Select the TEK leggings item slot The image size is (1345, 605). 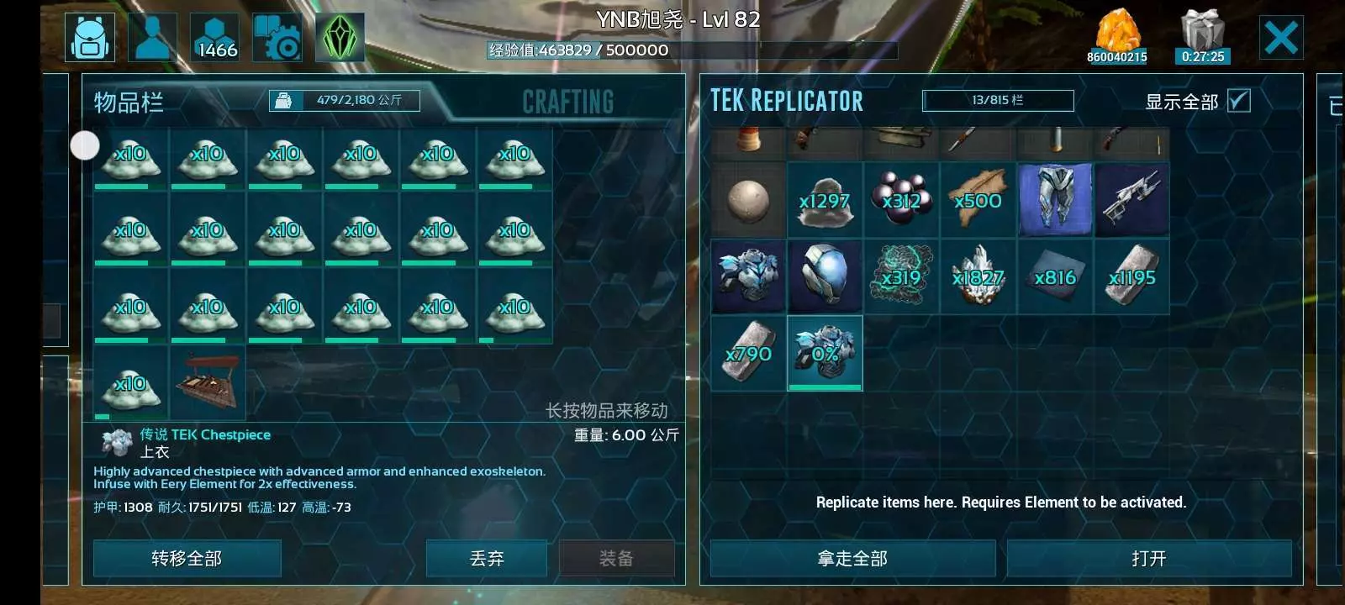1055,200
